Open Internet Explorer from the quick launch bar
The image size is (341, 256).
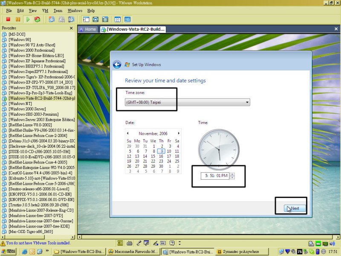[x=25, y=252]
